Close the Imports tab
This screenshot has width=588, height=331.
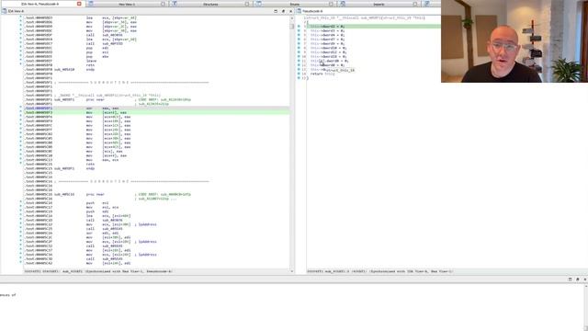coord(414,4)
